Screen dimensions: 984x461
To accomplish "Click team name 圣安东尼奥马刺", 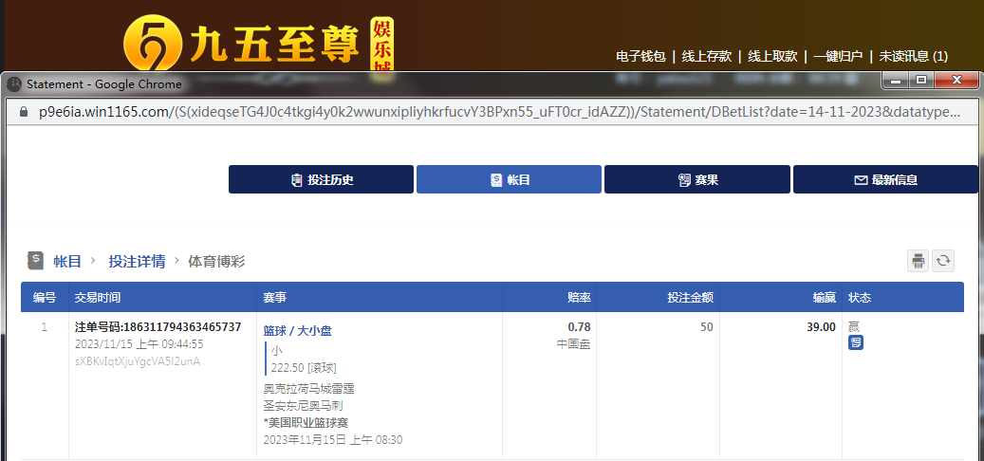I will point(303,406).
